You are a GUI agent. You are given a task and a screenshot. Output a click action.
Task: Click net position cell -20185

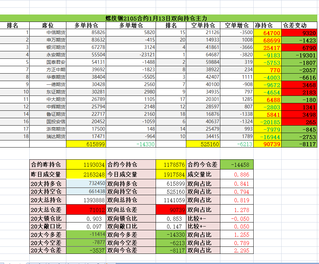point(267,122)
